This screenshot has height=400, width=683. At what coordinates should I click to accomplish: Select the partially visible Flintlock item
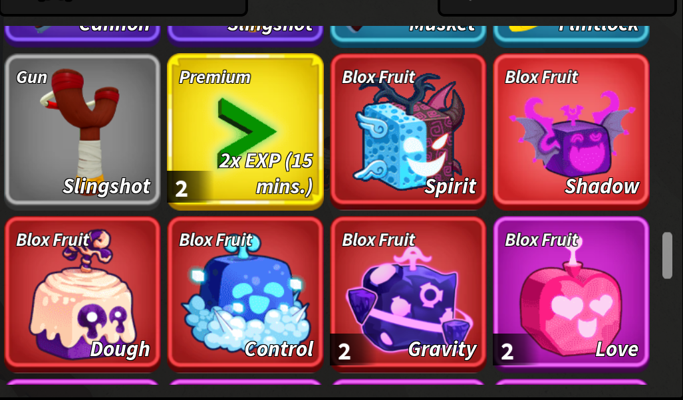[571, 34]
